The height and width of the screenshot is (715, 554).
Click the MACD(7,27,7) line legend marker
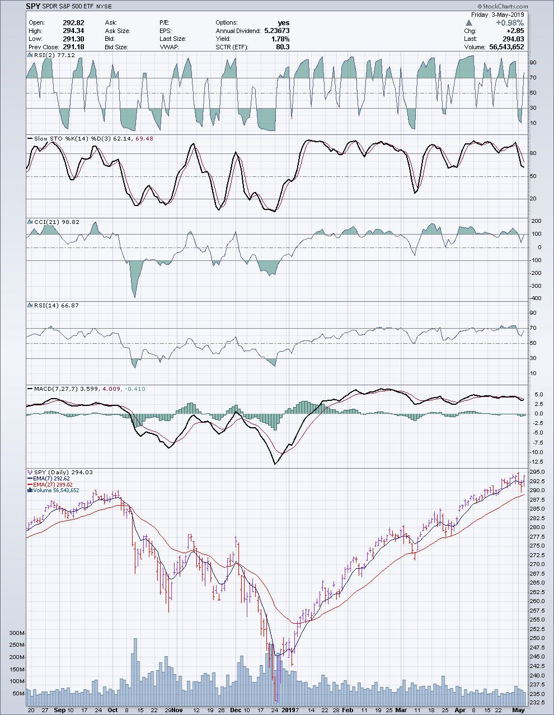30,388
